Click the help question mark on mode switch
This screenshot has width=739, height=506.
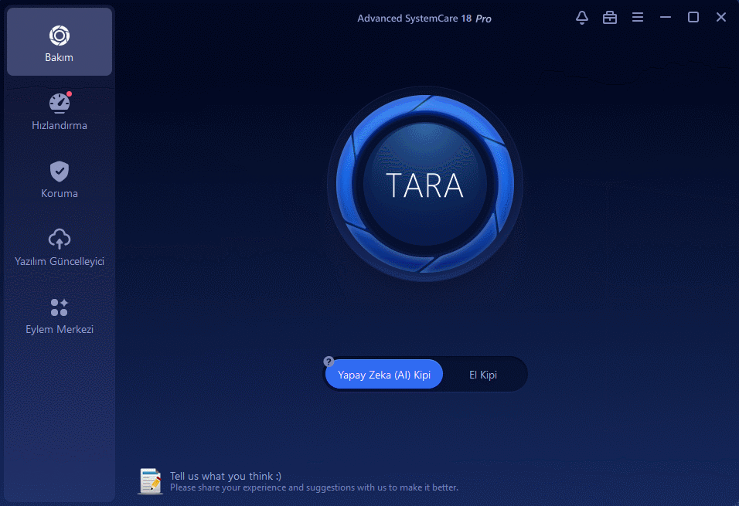(x=329, y=361)
